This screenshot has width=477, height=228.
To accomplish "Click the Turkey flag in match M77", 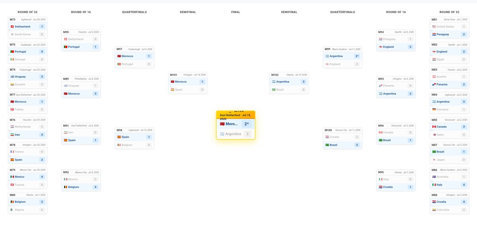I will [x=12, y=109].
